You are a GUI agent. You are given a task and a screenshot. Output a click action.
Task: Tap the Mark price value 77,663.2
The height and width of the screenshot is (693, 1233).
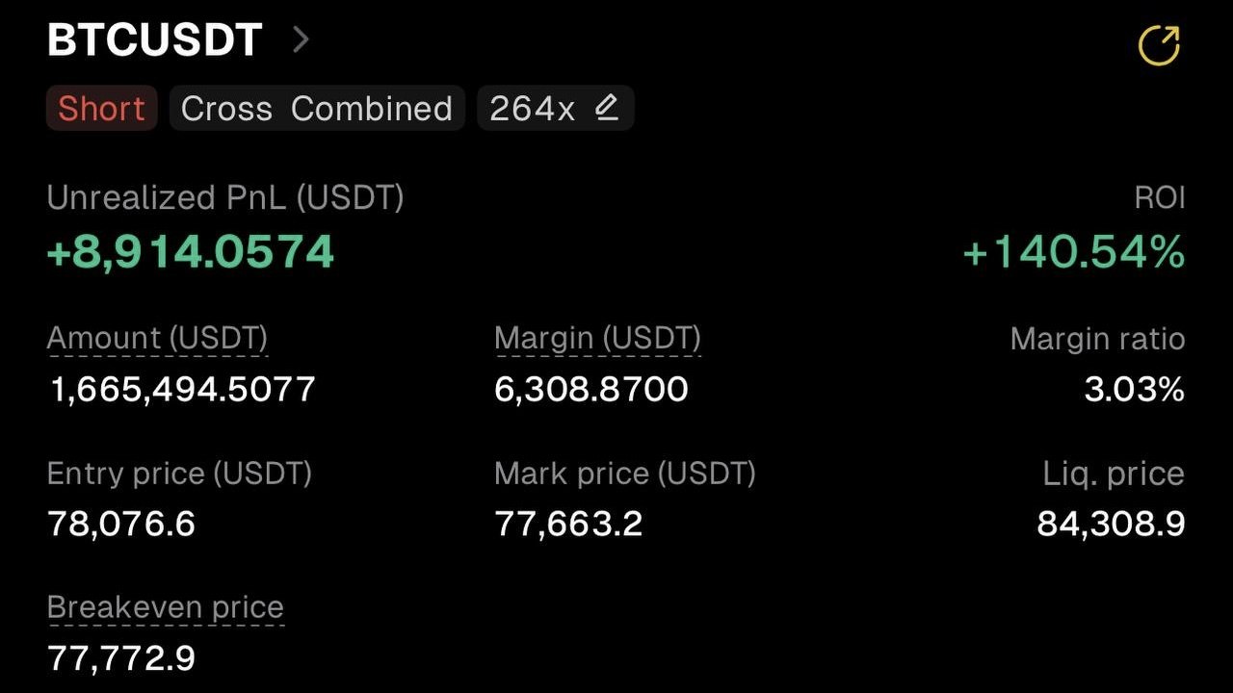click(568, 524)
